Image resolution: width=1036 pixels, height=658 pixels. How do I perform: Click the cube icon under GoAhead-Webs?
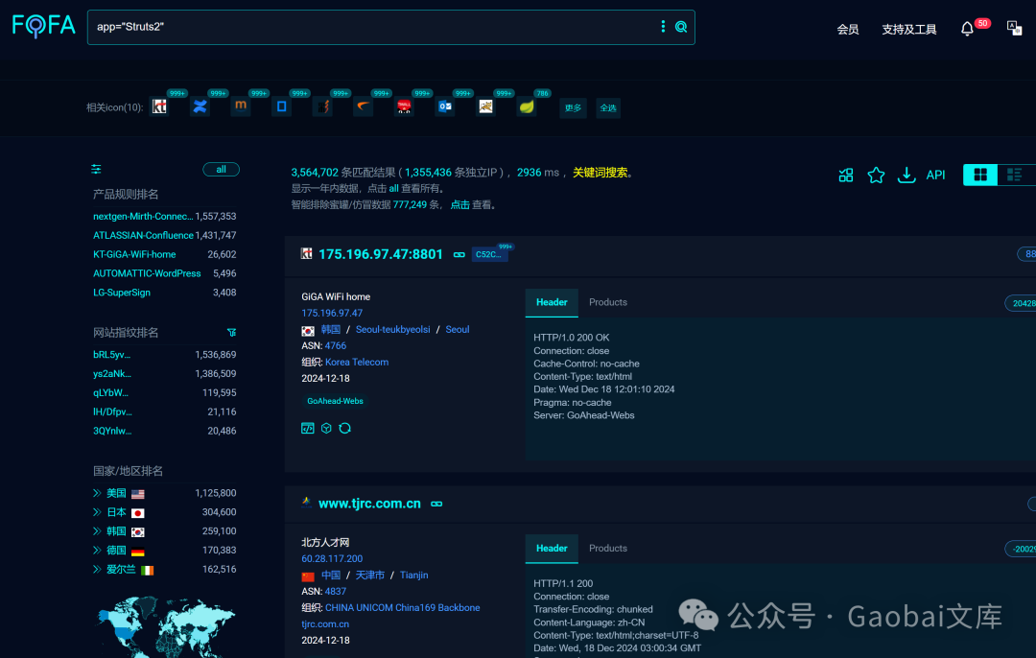point(326,428)
